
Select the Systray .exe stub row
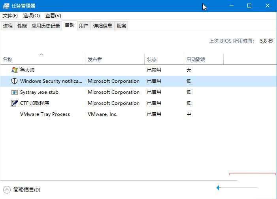(x=138, y=92)
